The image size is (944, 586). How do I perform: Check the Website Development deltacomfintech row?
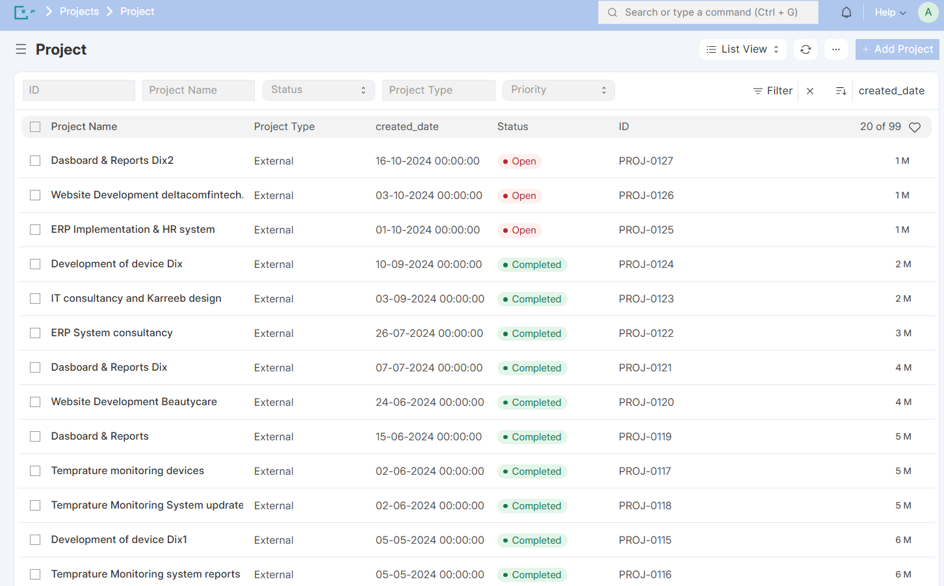tap(35, 195)
